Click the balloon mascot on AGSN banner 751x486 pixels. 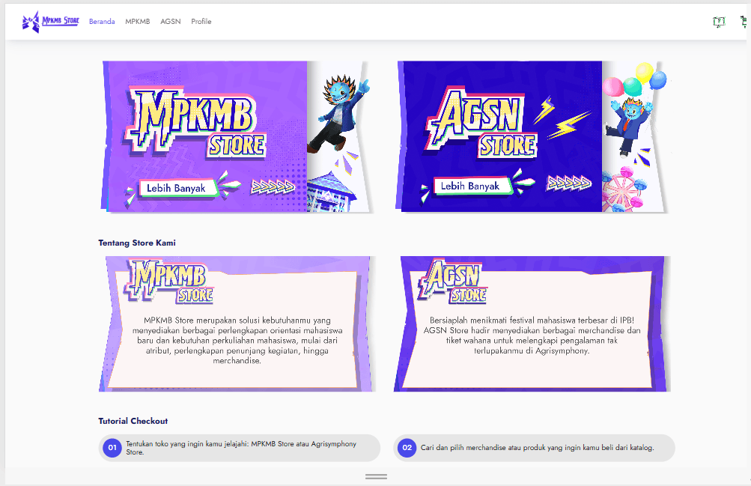(628, 127)
